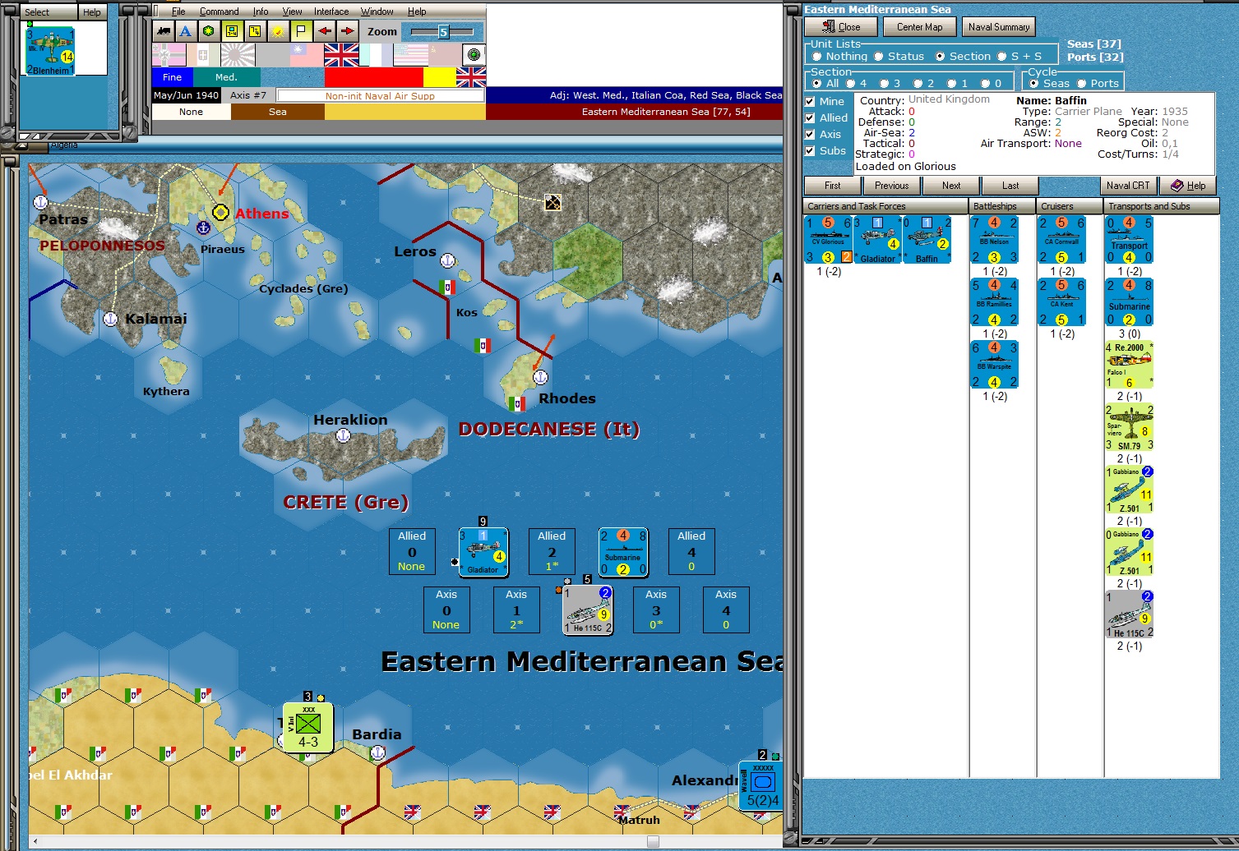Select the Japanese rising sun flag
Image resolution: width=1239 pixels, height=851 pixels.
238,55
